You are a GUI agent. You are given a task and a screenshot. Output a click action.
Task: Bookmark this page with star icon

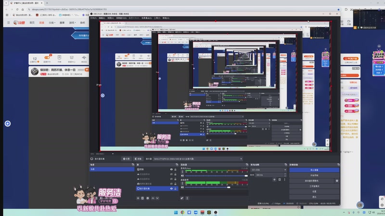(x=338, y=9)
